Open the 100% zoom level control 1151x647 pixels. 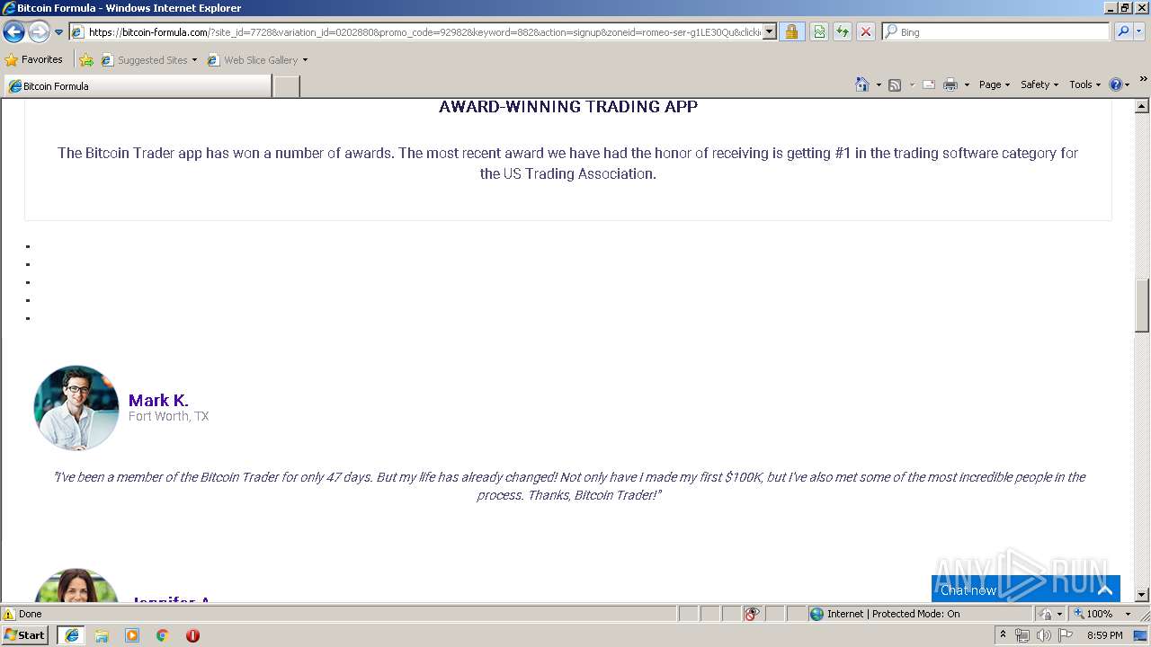(x=1102, y=614)
